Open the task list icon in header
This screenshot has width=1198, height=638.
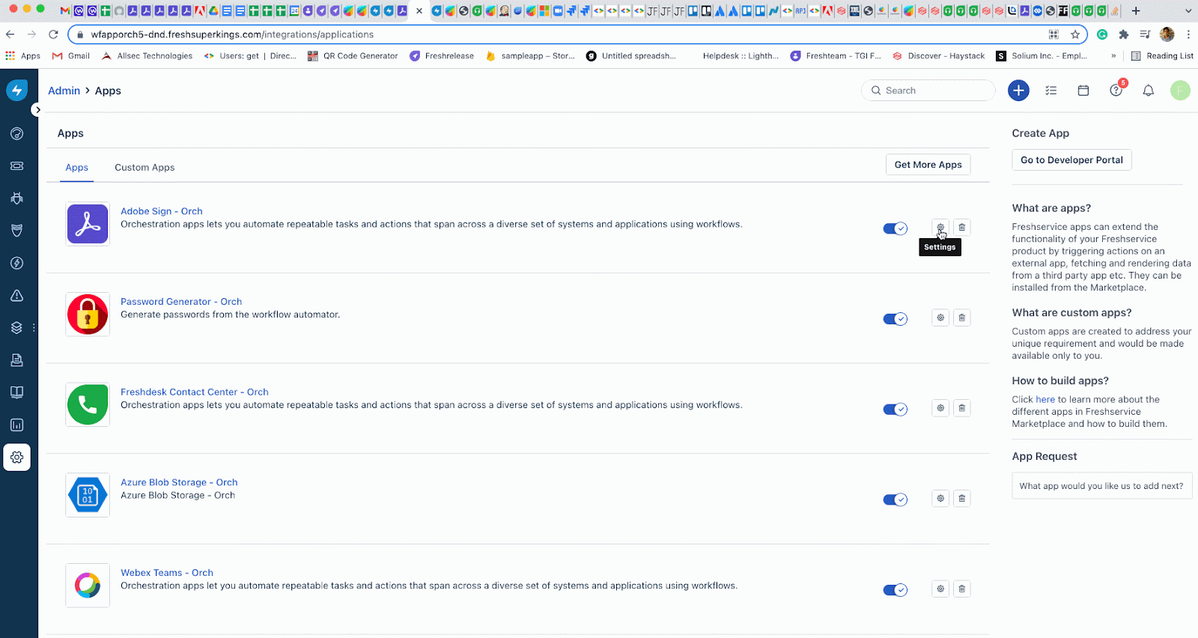pos(1051,91)
